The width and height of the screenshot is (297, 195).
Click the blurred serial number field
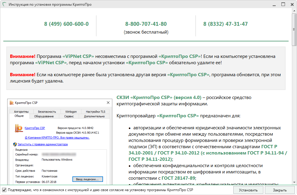click(59, 154)
